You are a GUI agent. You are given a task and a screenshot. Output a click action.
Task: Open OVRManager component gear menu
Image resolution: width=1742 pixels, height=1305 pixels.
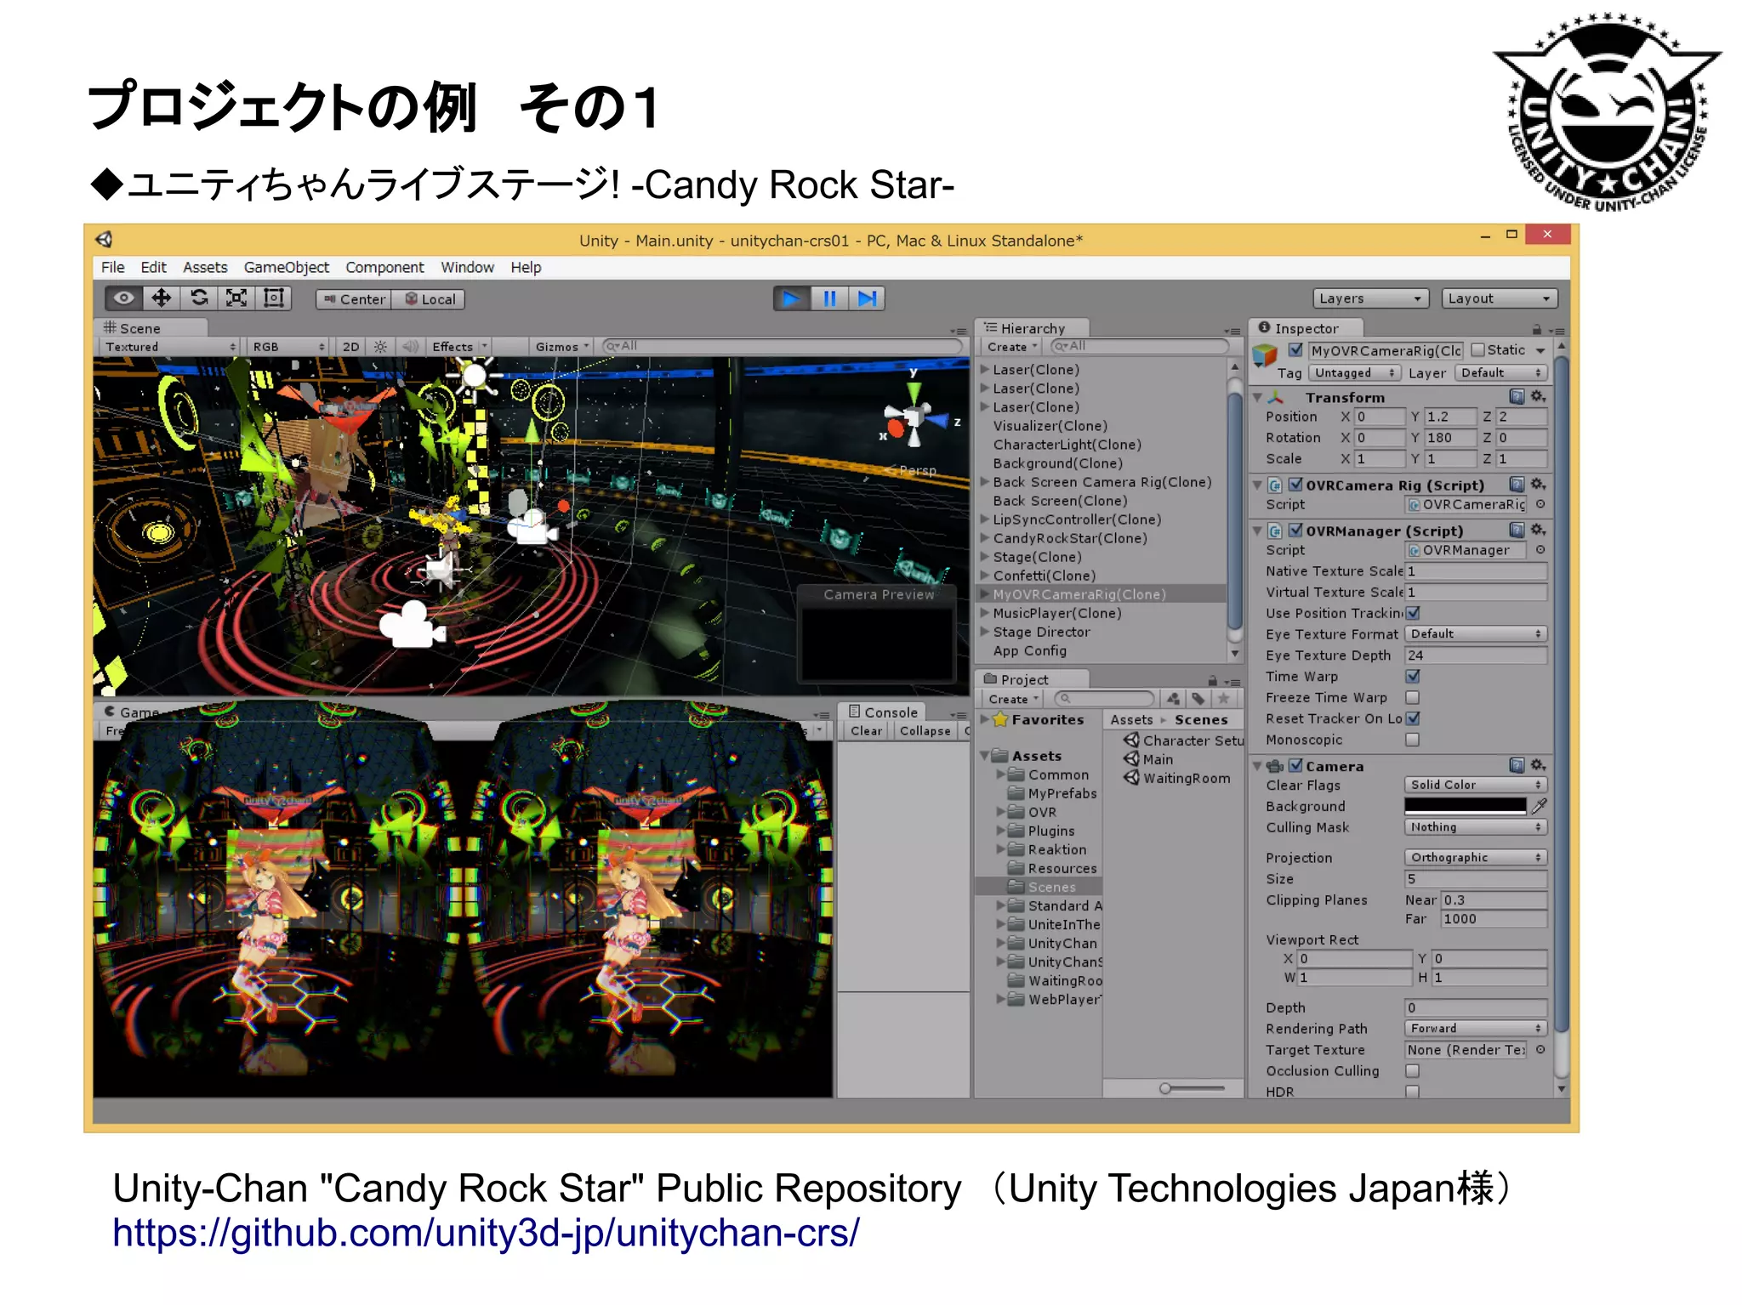coord(1538,531)
